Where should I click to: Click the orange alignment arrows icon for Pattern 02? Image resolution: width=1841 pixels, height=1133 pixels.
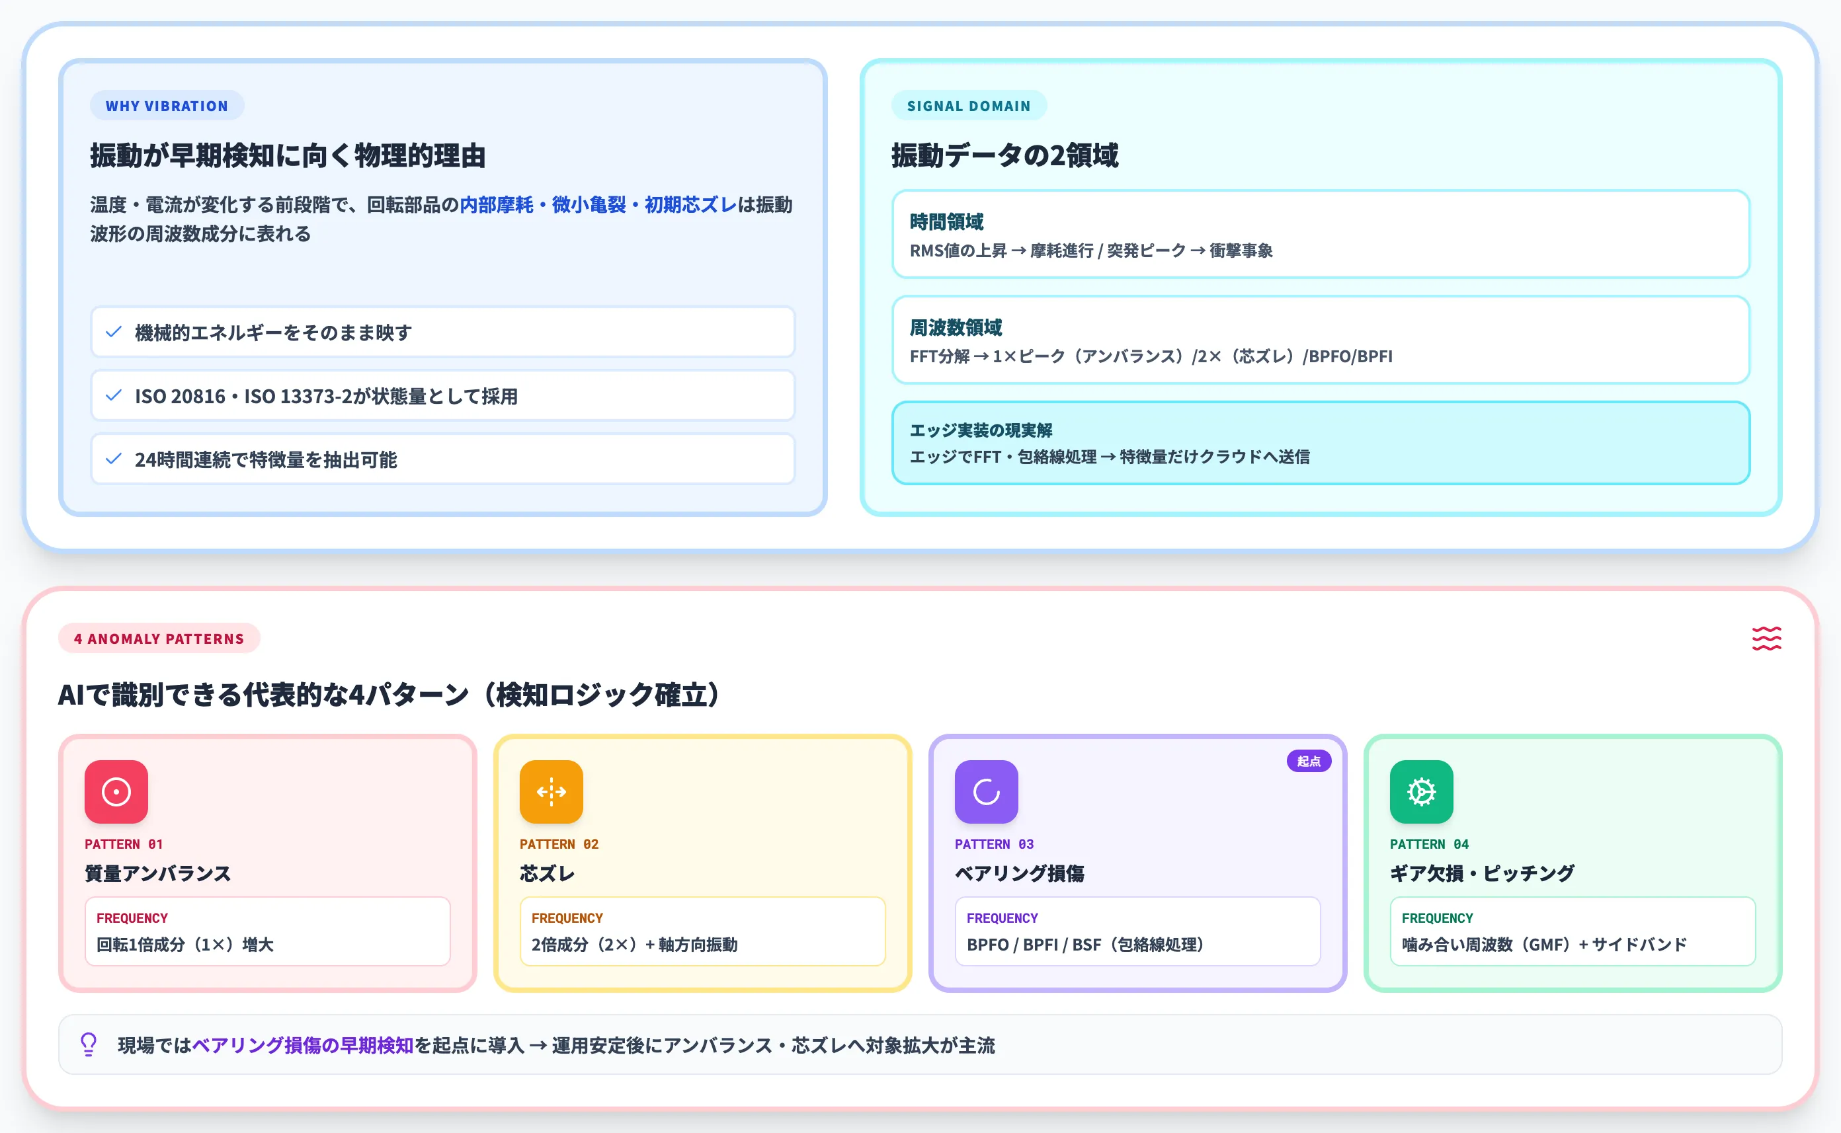point(551,791)
